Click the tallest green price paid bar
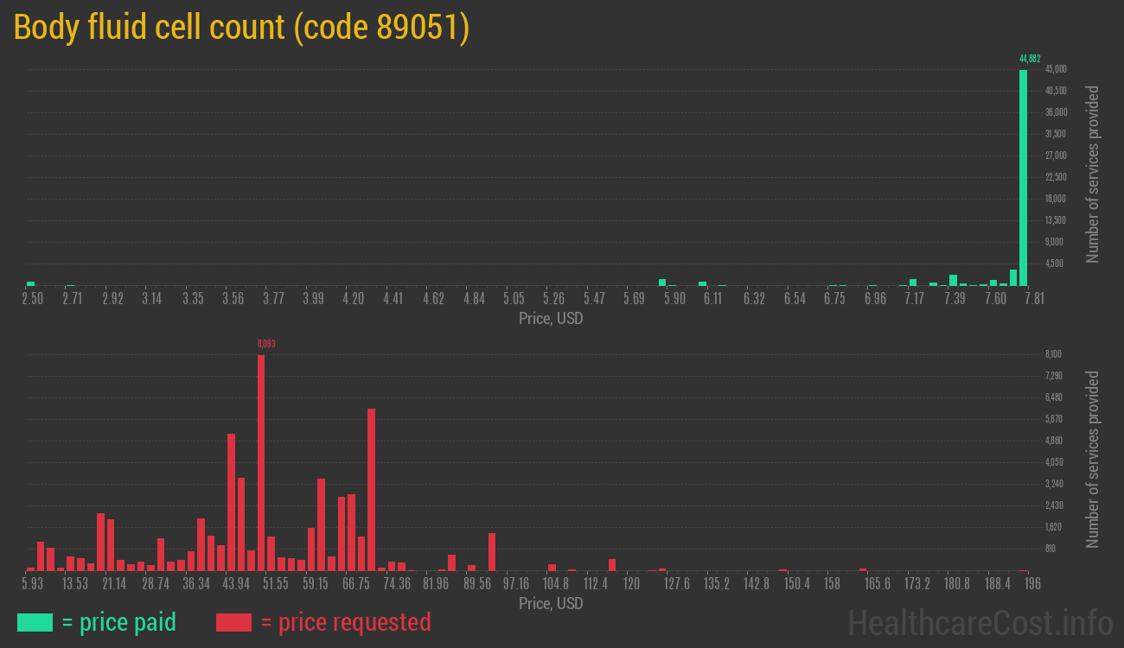Screen dimensions: 1124x648 [x=1023, y=173]
